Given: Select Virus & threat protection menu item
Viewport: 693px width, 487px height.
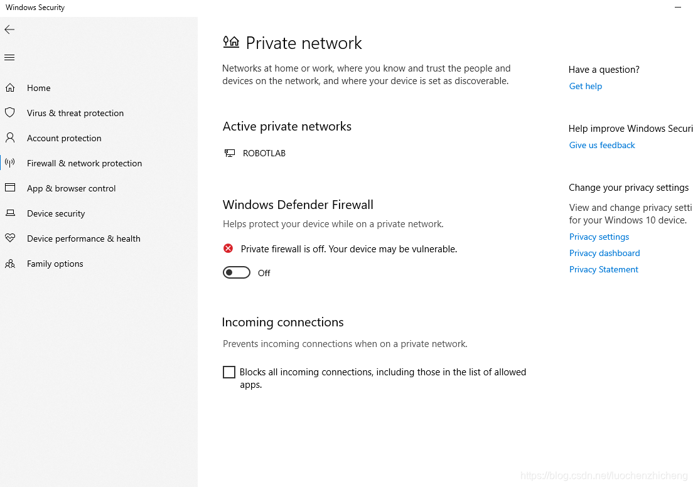Looking at the screenshot, I should coord(75,113).
